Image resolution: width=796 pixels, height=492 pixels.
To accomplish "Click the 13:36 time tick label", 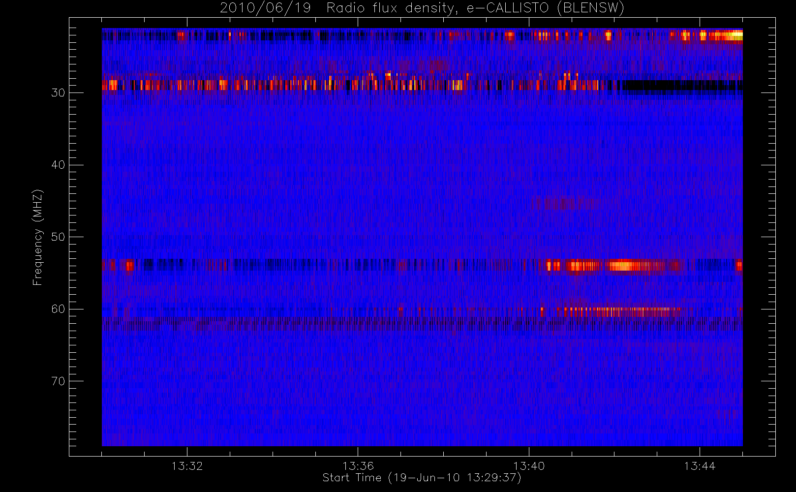I will pyautogui.click(x=358, y=466).
